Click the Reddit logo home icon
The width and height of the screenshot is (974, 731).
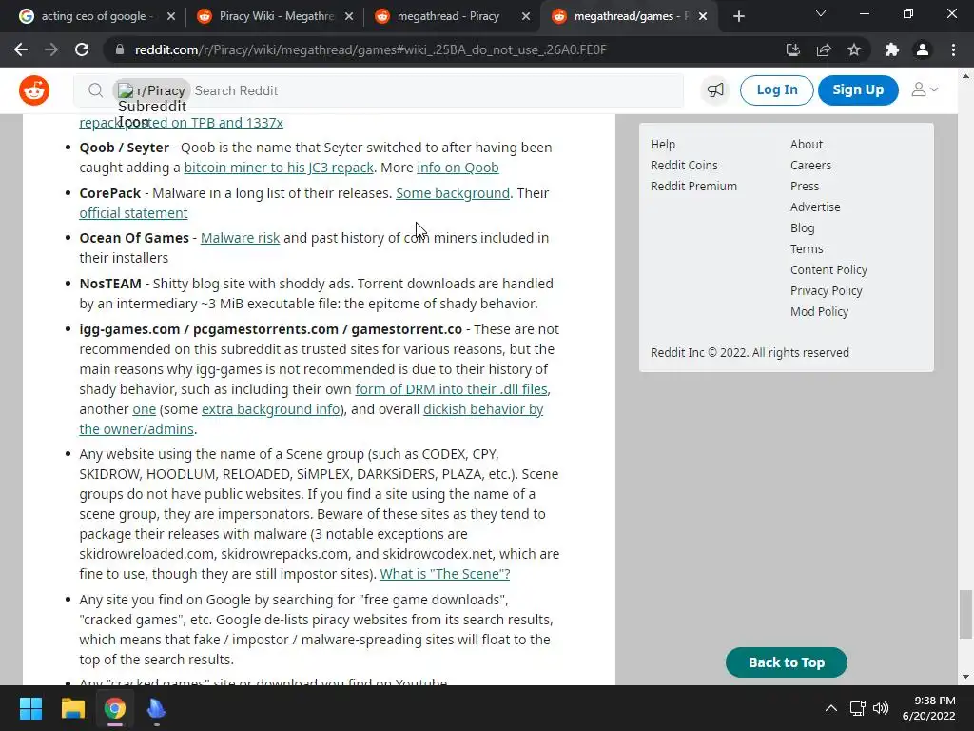click(x=34, y=90)
